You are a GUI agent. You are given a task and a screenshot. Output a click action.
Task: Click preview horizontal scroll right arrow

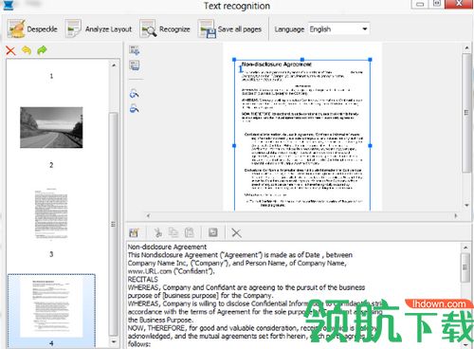(456, 216)
